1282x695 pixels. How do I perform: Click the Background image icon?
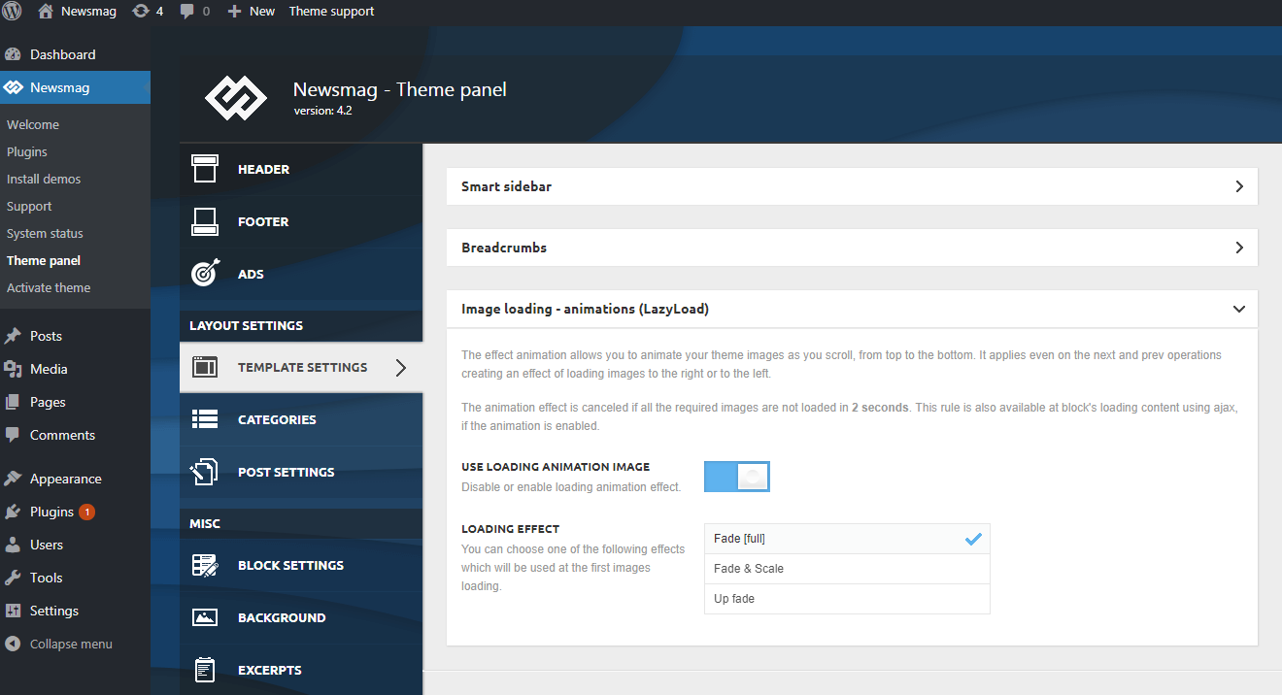click(205, 617)
